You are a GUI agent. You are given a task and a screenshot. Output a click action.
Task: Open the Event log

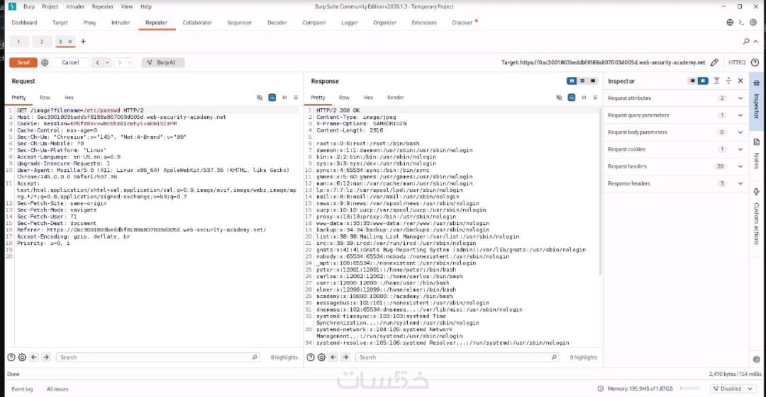pos(22,389)
